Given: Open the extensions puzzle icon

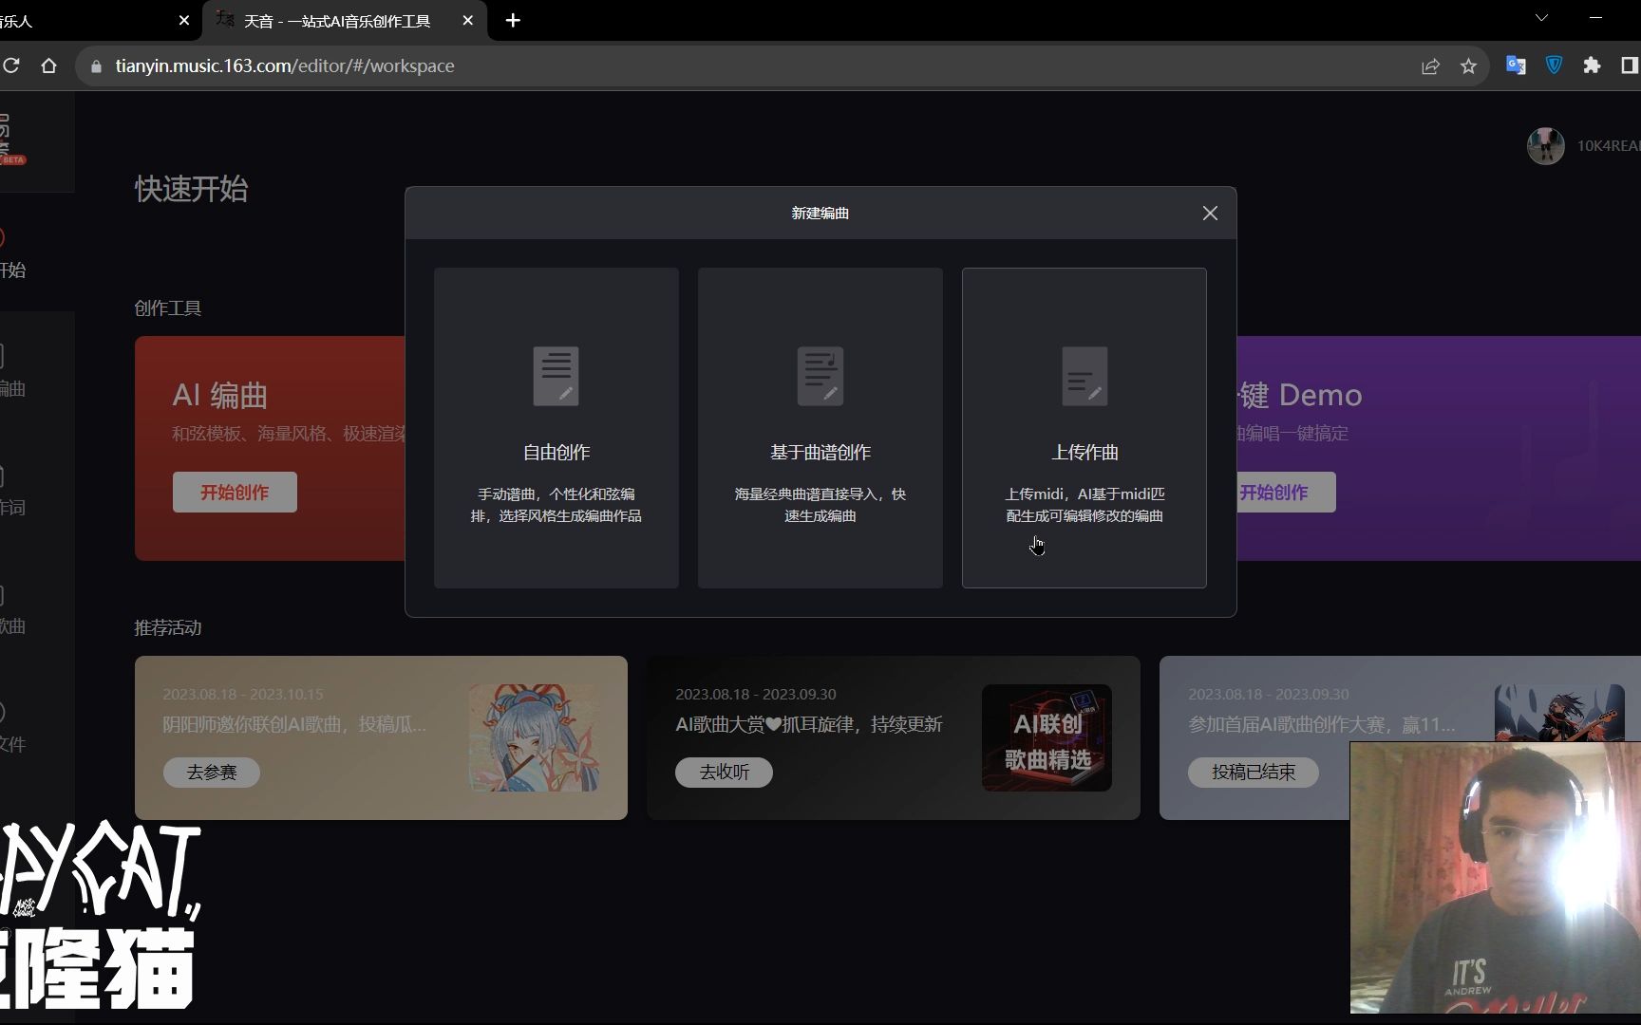Looking at the screenshot, I should 1592,65.
